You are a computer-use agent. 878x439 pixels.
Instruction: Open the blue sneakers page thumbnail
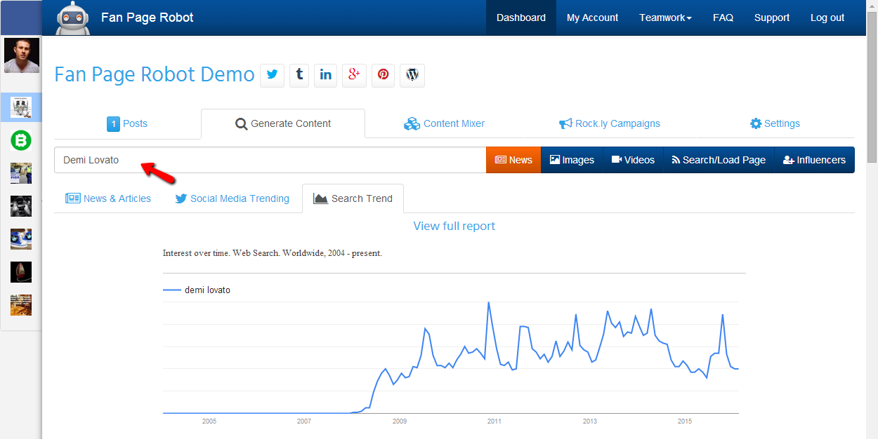21,239
